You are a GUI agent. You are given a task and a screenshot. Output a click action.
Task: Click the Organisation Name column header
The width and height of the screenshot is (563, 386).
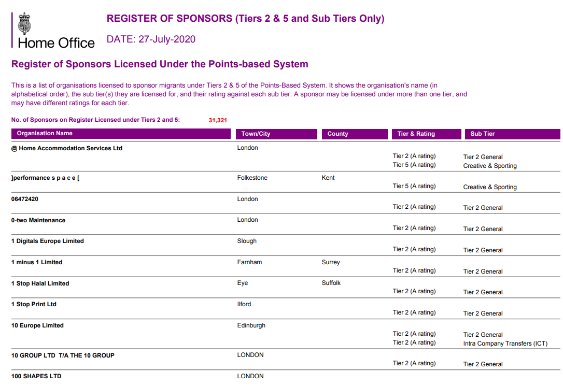tap(45, 134)
